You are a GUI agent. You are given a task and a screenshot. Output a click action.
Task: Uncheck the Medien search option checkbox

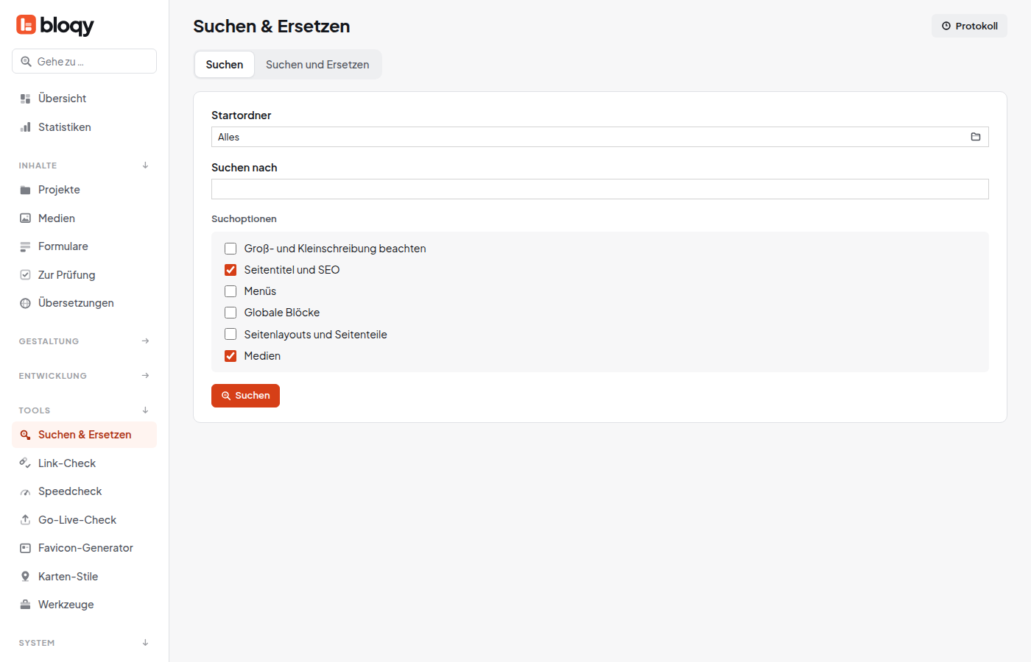(231, 356)
